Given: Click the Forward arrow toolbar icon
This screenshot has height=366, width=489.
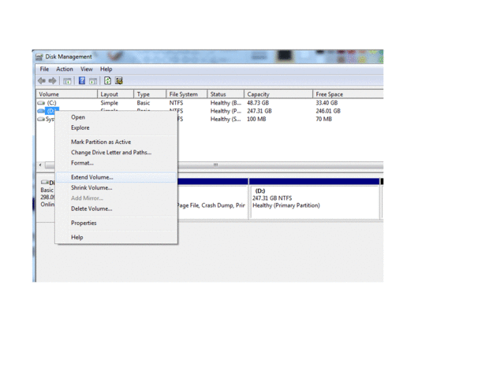Looking at the screenshot, I should [x=52, y=81].
